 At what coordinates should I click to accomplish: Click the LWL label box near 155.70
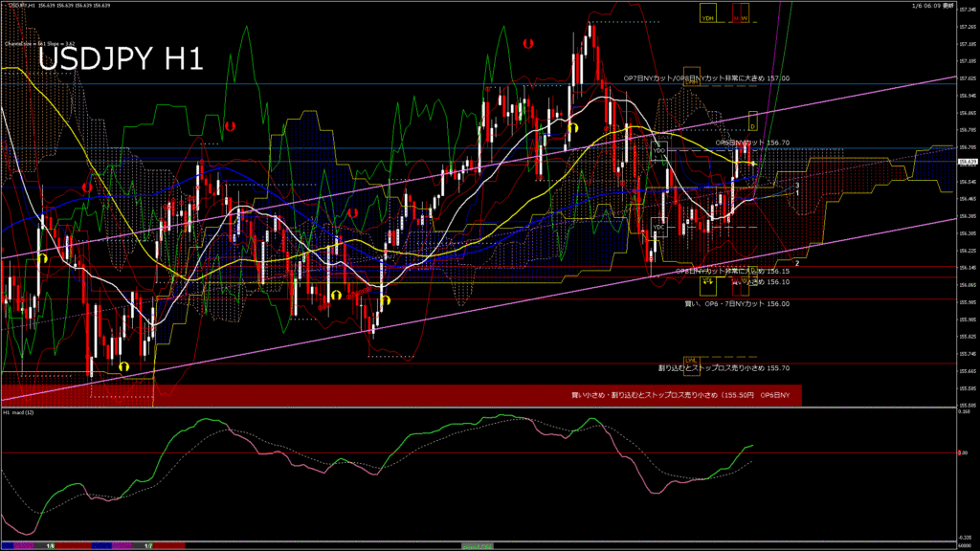690,360
